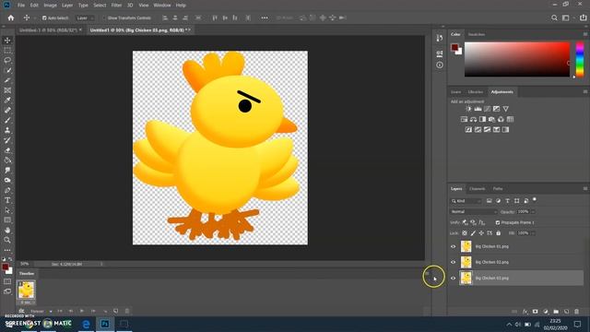Viewport: 590px width, 332px height.
Task: Toggle the Propagate Frame 1 checkbox
Action: pos(498,222)
